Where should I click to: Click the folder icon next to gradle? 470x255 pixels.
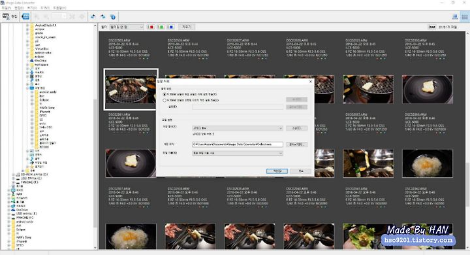pyautogui.click(x=32, y=33)
